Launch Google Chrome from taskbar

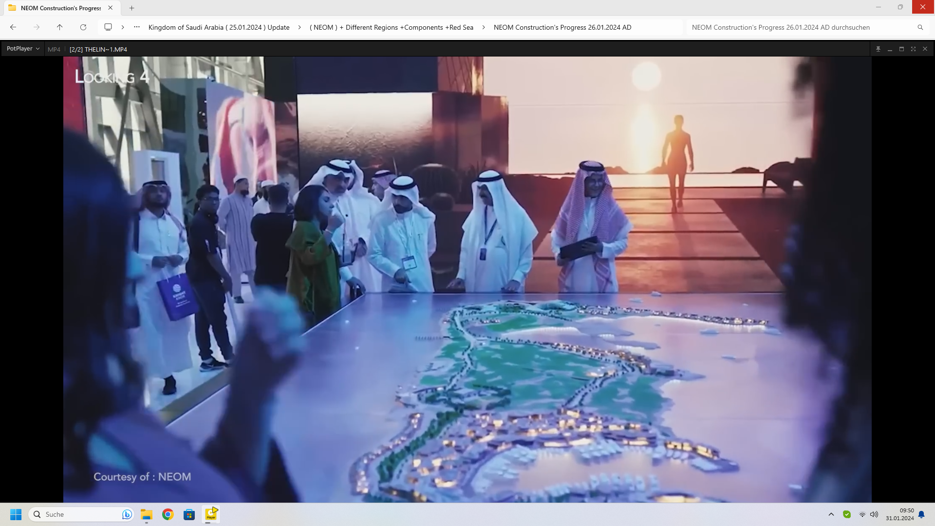pyautogui.click(x=168, y=514)
